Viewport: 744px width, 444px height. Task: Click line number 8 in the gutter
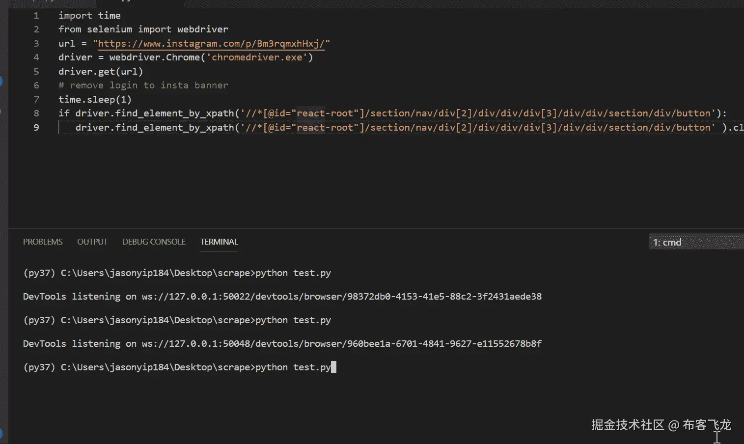36,113
